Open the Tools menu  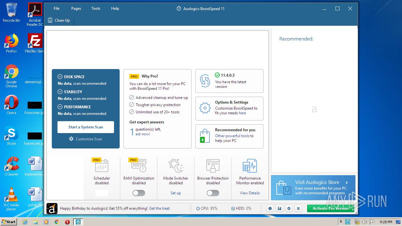click(96, 8)
